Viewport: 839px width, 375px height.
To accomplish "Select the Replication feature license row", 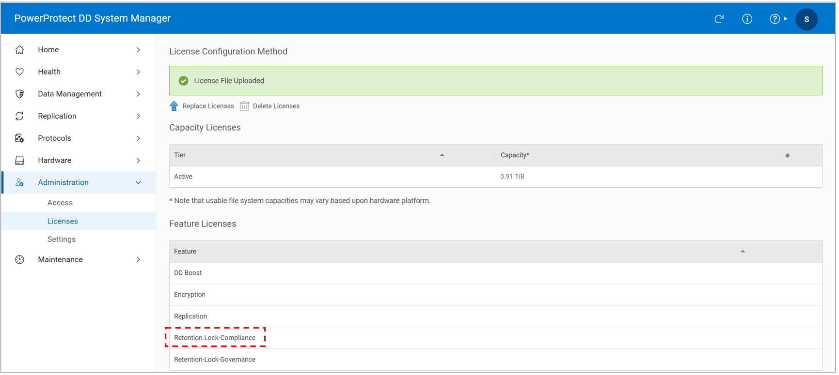I will click(496, 316).
